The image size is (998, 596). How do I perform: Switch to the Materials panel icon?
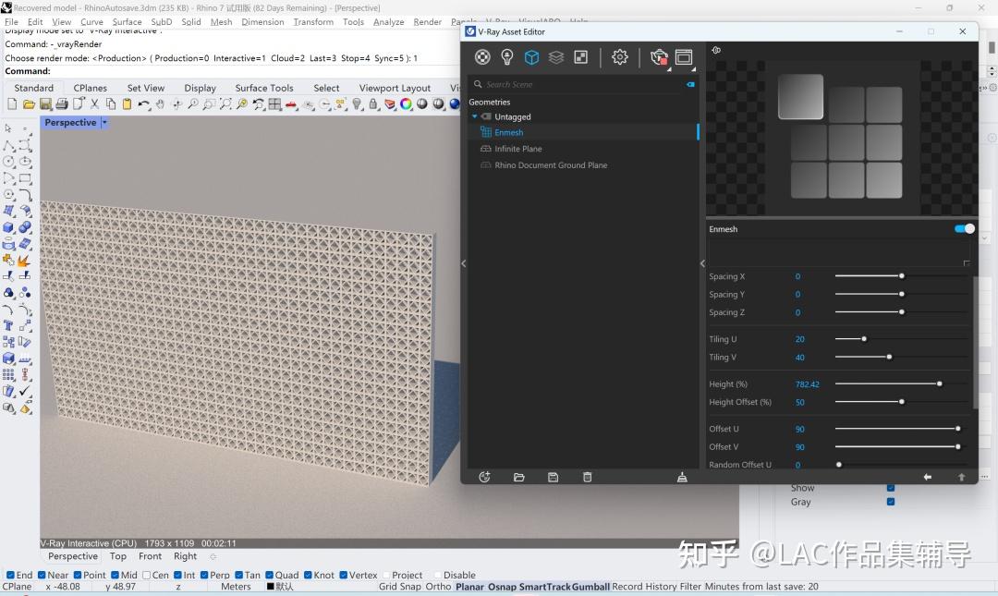pyautogui.click(x=481, y=56)
